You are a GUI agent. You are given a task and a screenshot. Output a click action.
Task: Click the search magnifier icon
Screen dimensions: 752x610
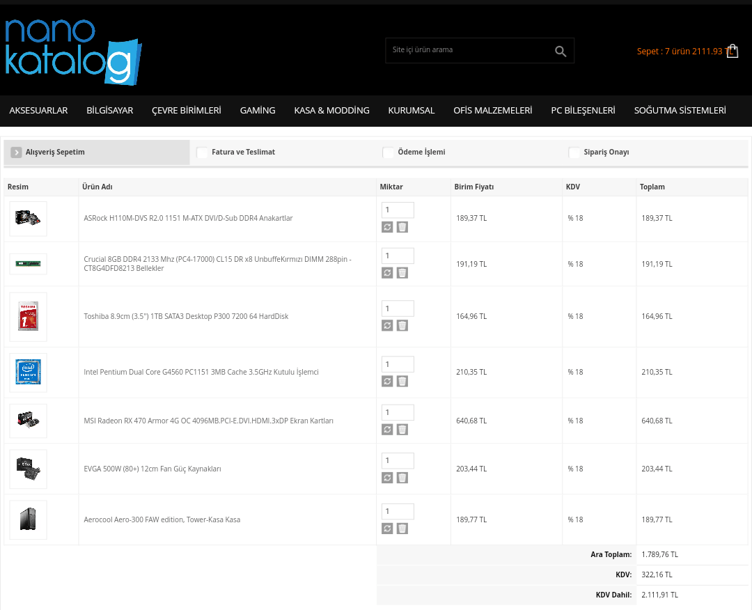pyautogui.click(x=560, y=51)
